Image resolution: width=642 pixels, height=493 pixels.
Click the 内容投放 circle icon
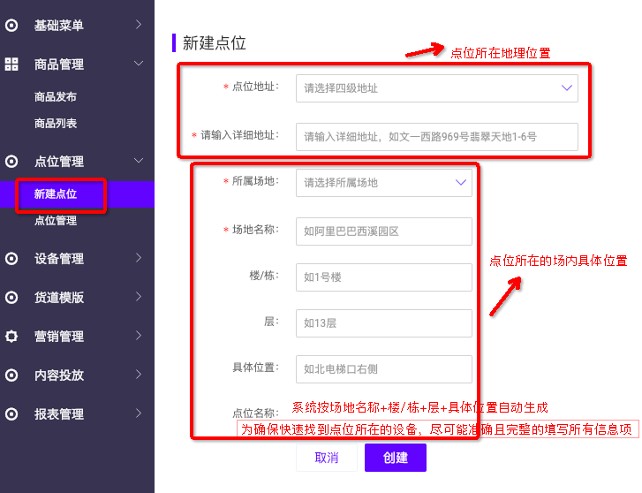point(11,375)
